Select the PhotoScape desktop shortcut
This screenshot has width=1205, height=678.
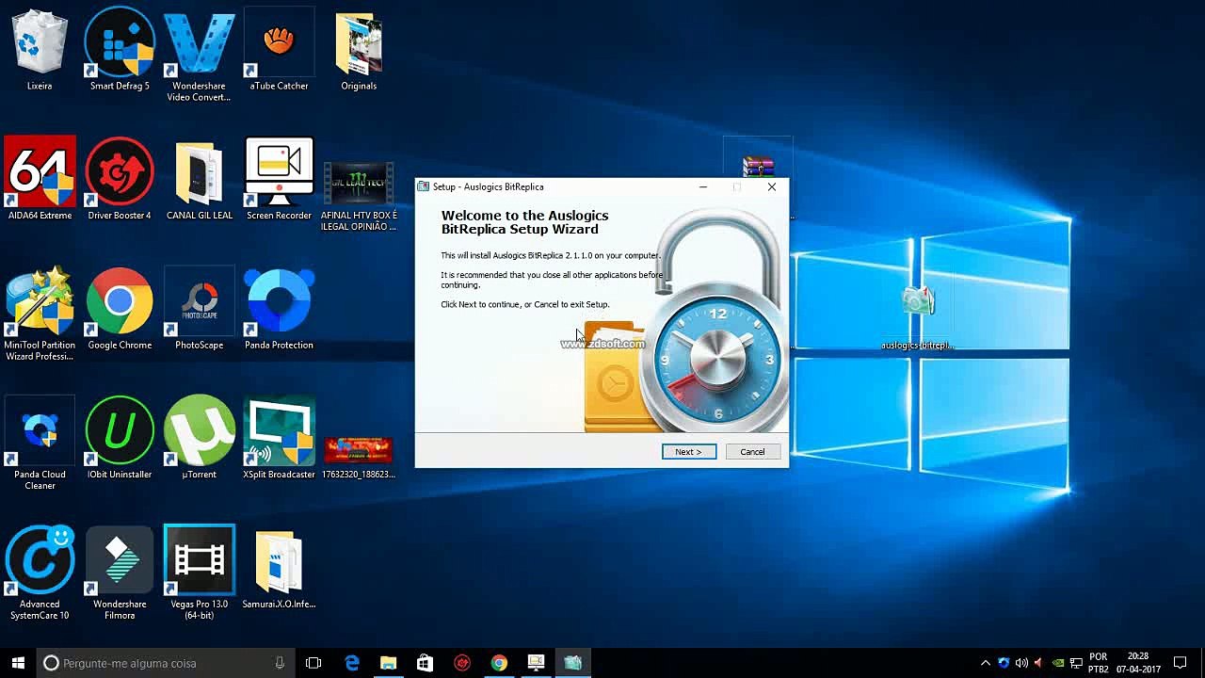tap(199, 309)
